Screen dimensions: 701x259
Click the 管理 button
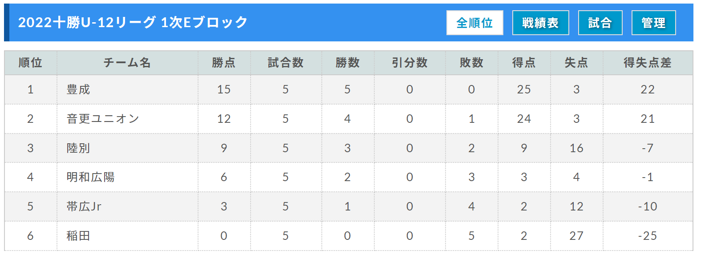[653, 23]
